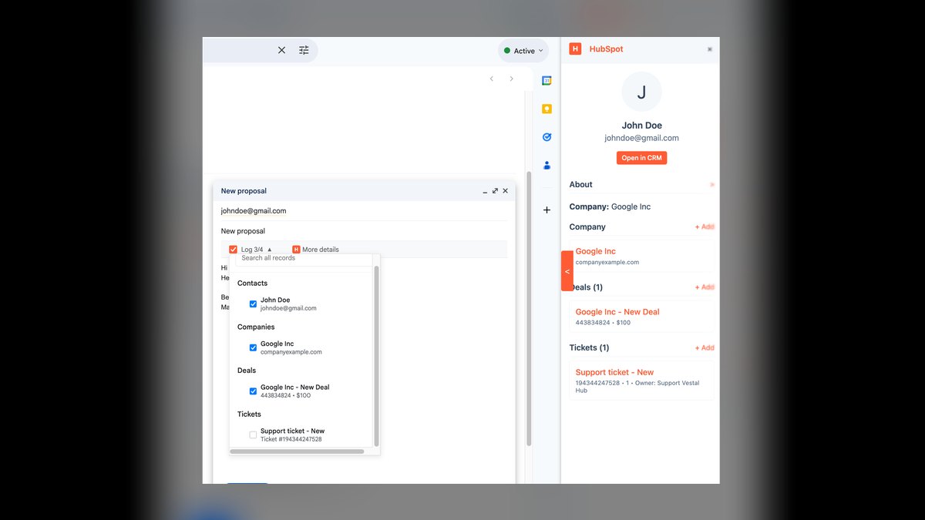Click the Gmail main vertical scrollbar
925x520 pixels.
[x=529, y=308]
